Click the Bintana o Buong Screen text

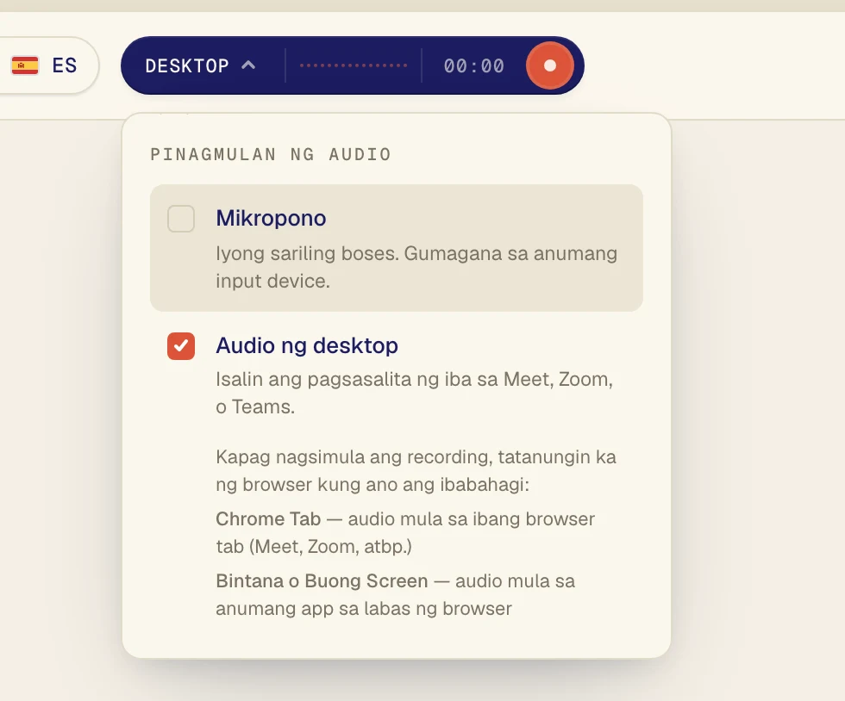396,594
